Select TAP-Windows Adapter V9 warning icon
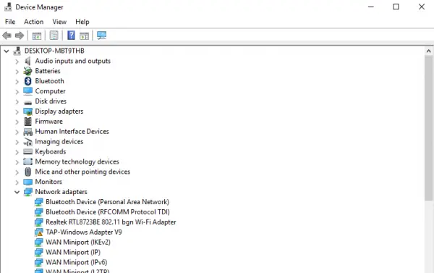434x273 pixels. 39,232
